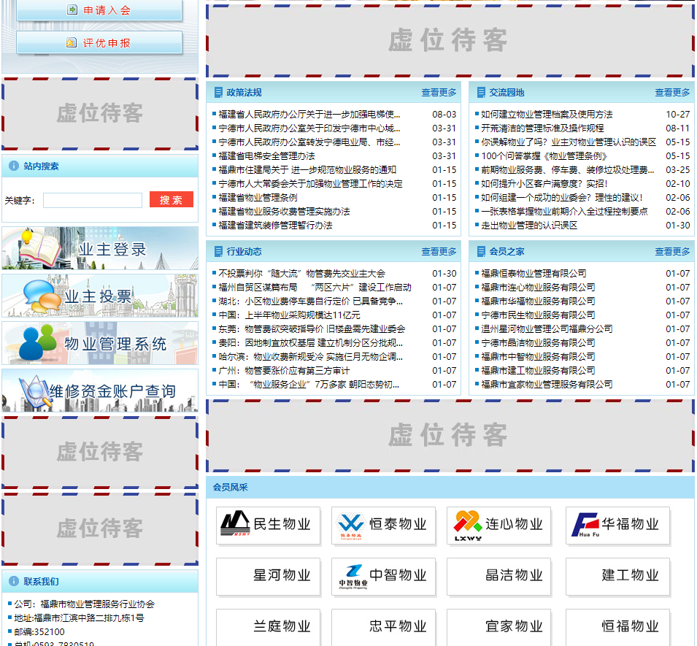Click the 华福物业 logo
Image resolution: width=697 pixels, height=646 pixels.
click(x=617, y=525)
